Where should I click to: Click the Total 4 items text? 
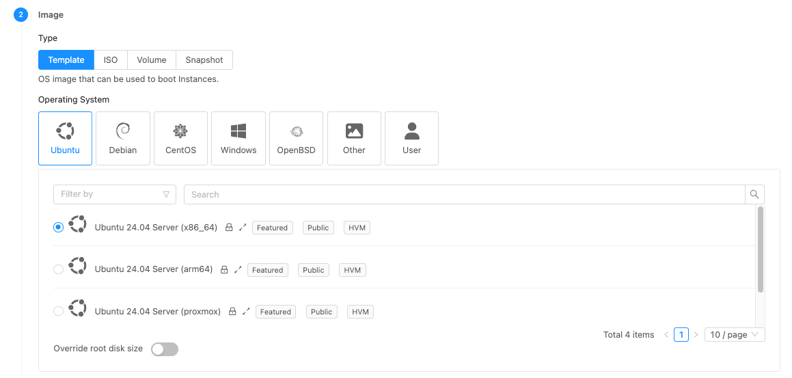click(629, 334)
